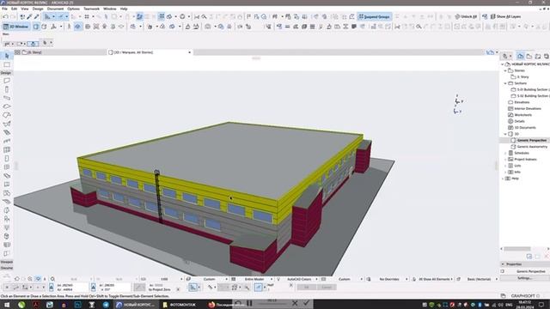The width and height of the screenshot is (550, 309).
Task: Click Show All Layers
Action: tap(505, 16)
